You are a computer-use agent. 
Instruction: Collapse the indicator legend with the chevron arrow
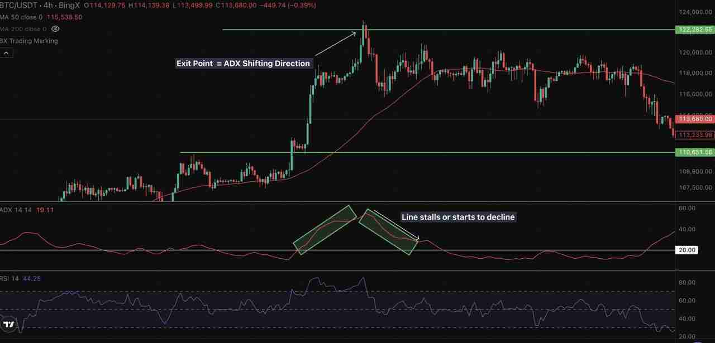tap(6, 52)
